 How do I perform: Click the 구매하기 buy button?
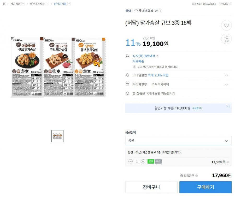tap(205, 187)
